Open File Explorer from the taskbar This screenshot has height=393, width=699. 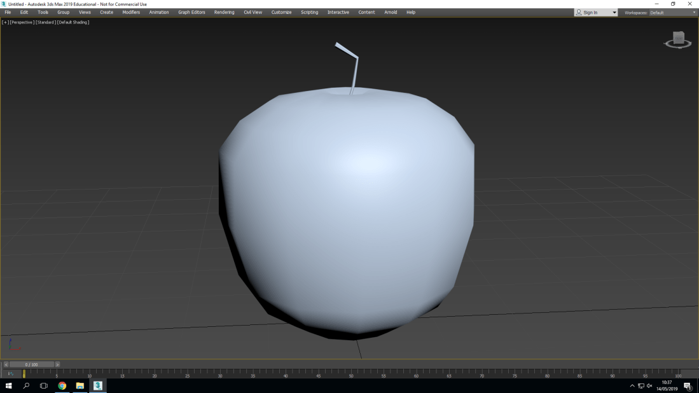[79, 385]
